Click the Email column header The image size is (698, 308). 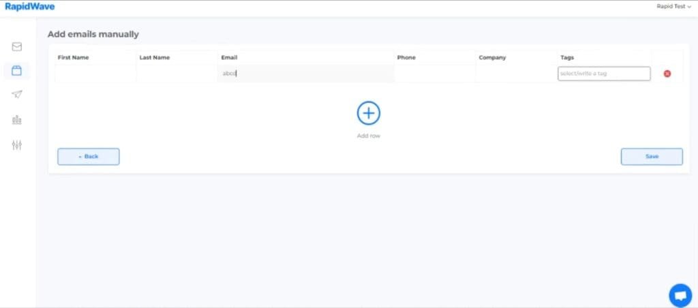[229, 57]
